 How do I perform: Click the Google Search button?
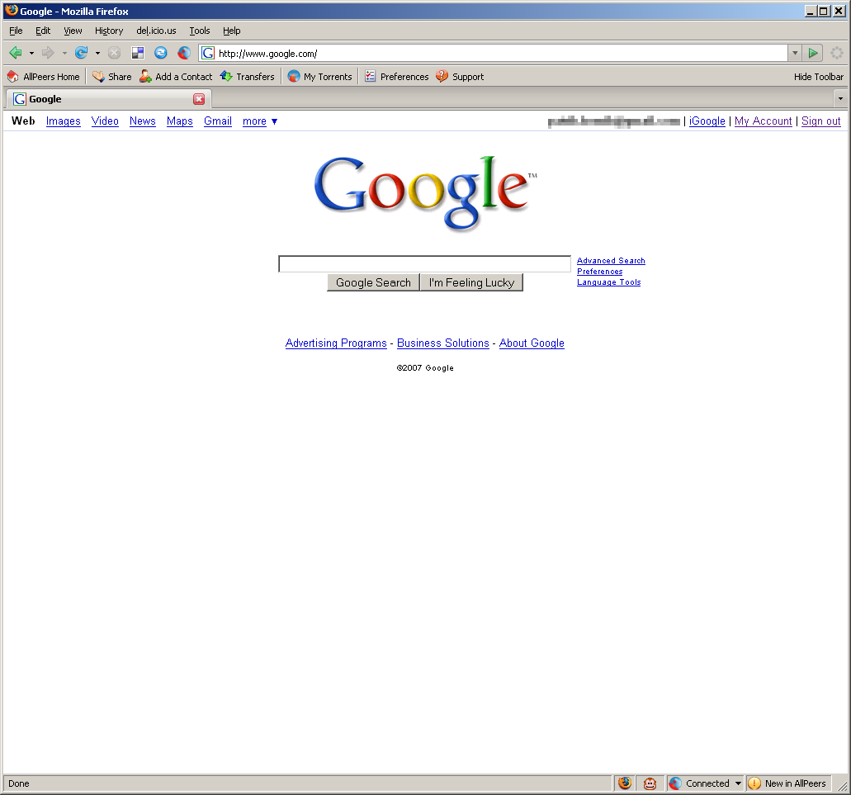[373, 282]
